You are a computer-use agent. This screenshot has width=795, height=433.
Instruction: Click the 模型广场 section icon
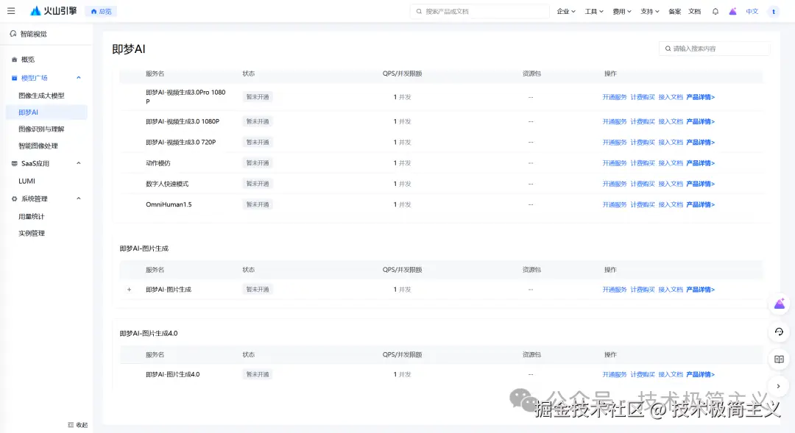[14, 78]
